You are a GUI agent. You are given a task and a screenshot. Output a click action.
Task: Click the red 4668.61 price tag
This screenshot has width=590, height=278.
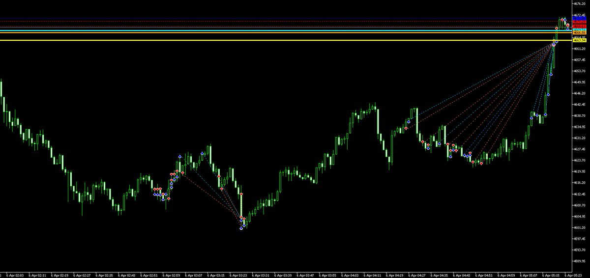[x=579, y=26]
